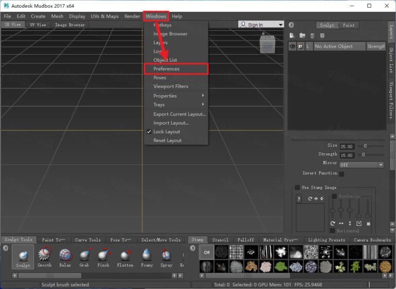Adjust the Strength slider handle

[364, 155]
